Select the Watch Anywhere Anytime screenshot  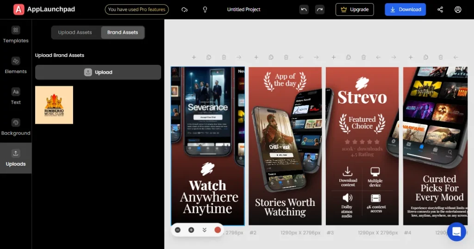(x=208, y=146)
